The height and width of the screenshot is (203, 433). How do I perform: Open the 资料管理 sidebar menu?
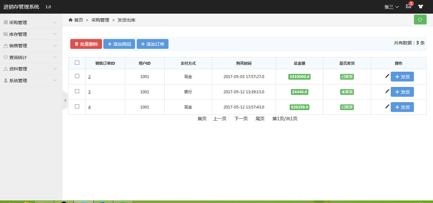click(31, 69)
